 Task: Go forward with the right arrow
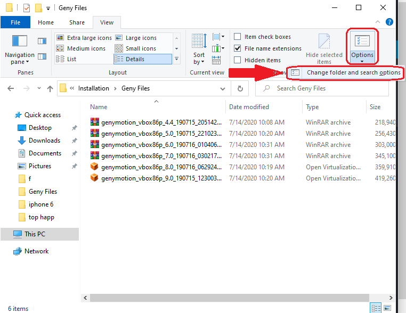27,88
